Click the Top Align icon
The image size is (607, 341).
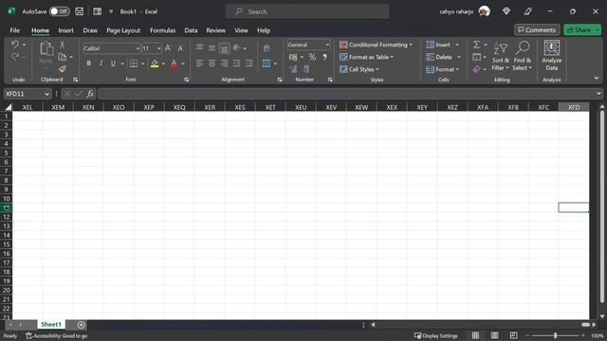pos(200,48)
